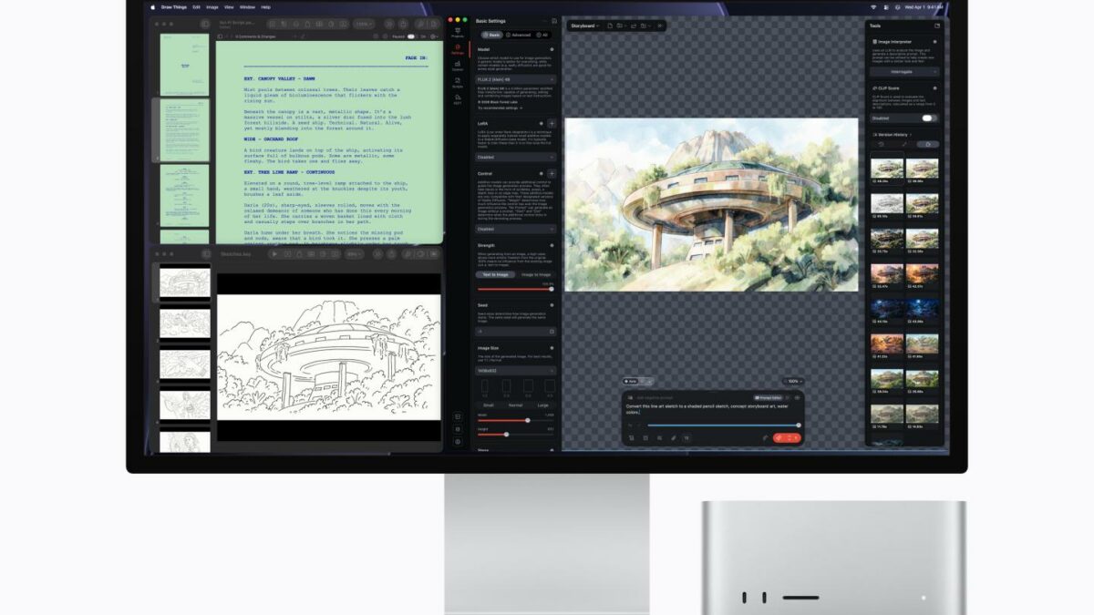This screenshot has height=615, width=1094.
Task: Toggle the CLIP Score switch
Action: [928, 118]
